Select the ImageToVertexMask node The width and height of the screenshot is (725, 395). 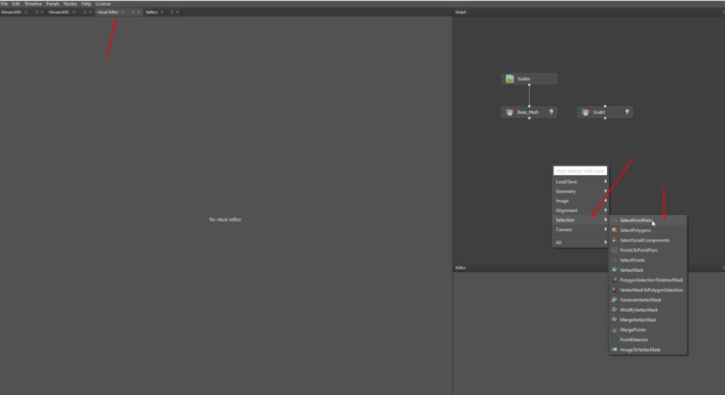[639, 349]
